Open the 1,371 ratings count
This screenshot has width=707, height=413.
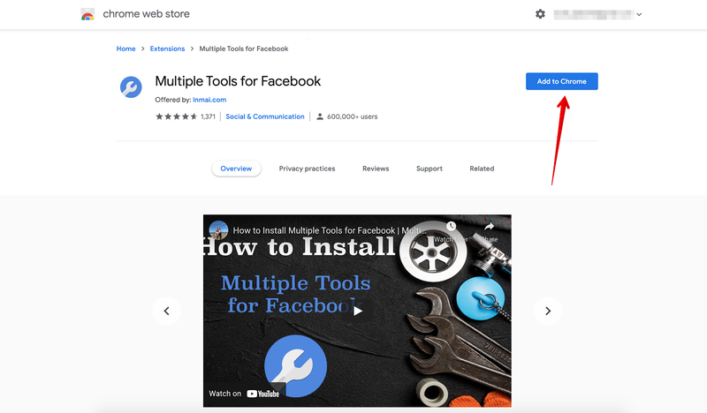click(208, 116)
